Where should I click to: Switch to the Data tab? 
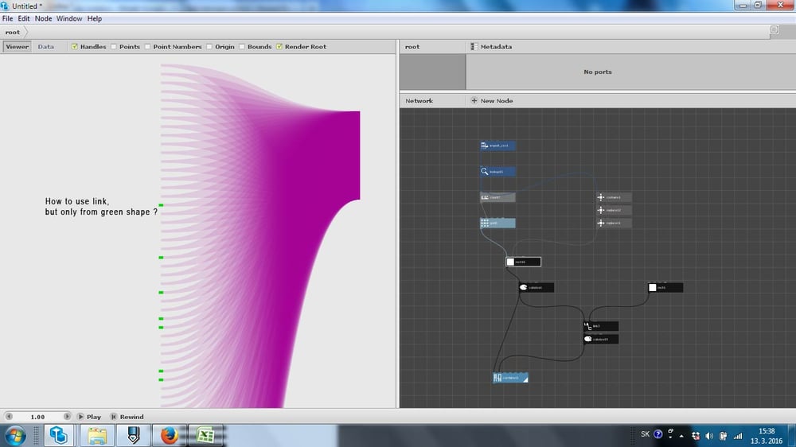[45, 47]
